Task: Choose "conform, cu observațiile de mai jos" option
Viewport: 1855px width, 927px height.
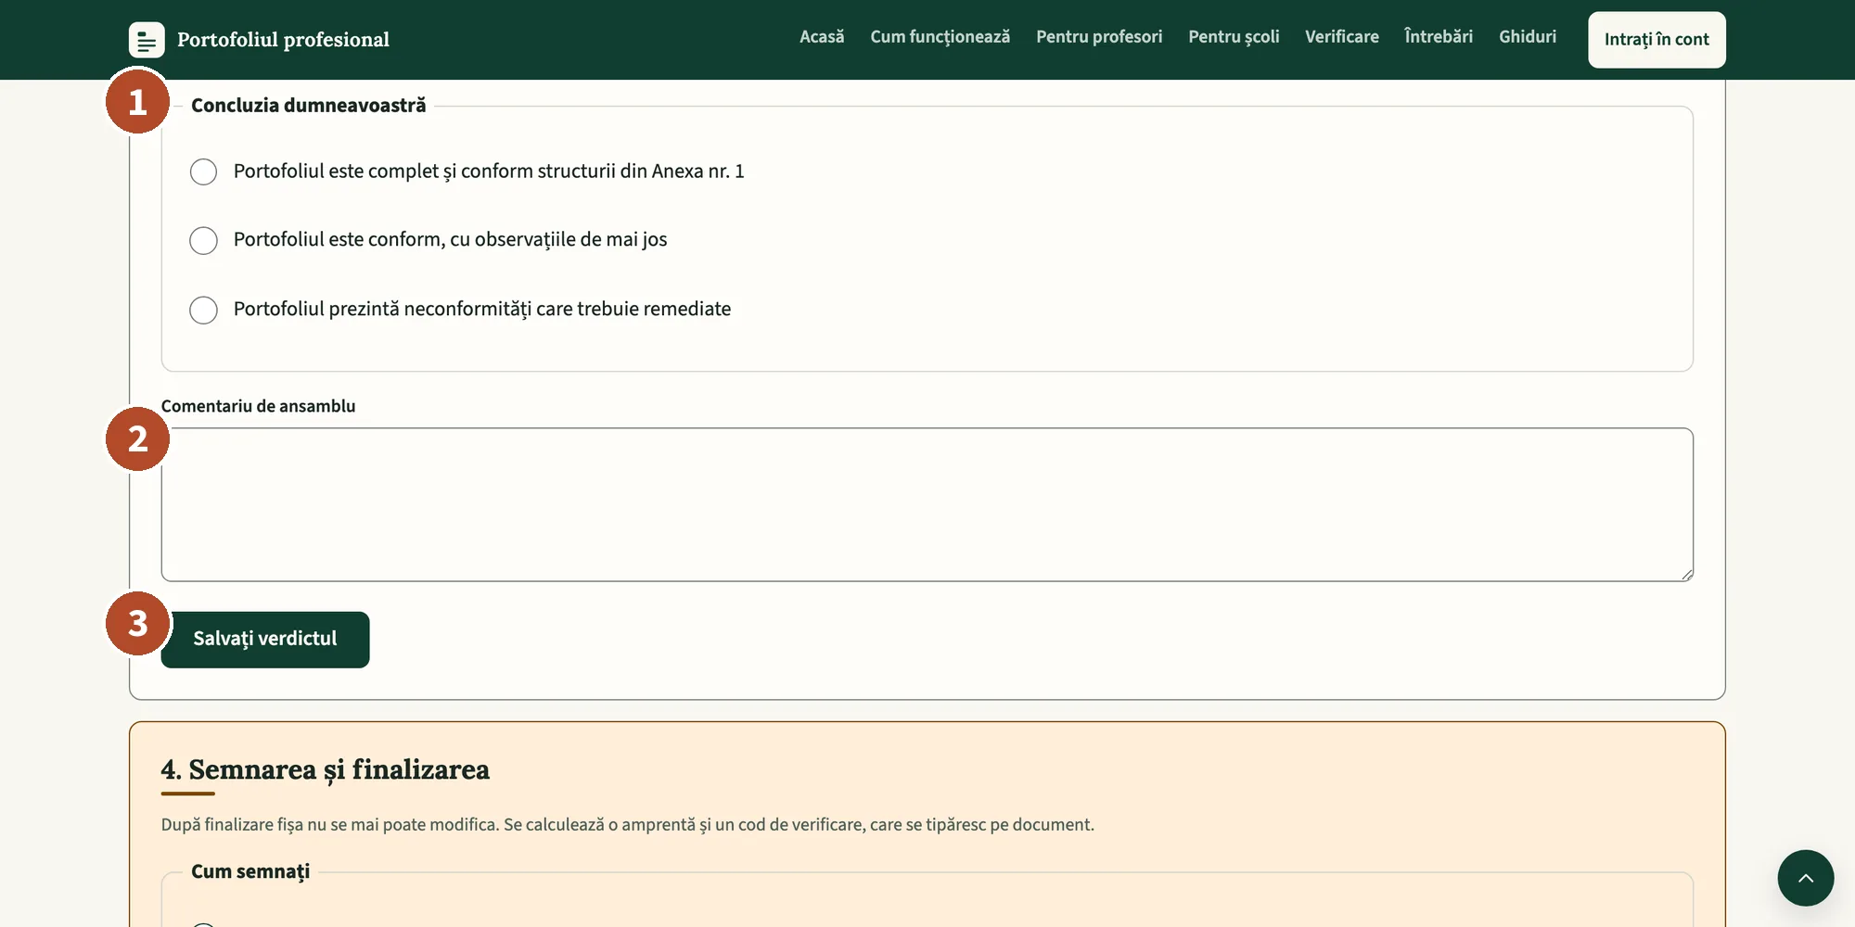Action: pos(203,240)
